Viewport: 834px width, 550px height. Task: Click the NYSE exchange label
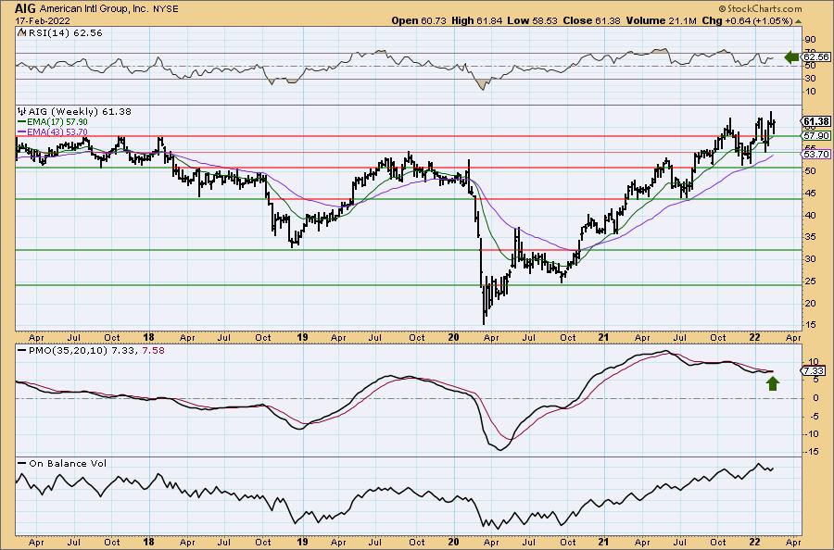[165, 9]
